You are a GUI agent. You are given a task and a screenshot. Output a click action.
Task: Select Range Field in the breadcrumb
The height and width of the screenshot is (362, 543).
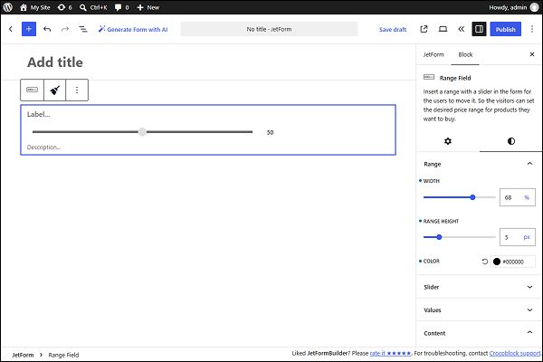63,355
